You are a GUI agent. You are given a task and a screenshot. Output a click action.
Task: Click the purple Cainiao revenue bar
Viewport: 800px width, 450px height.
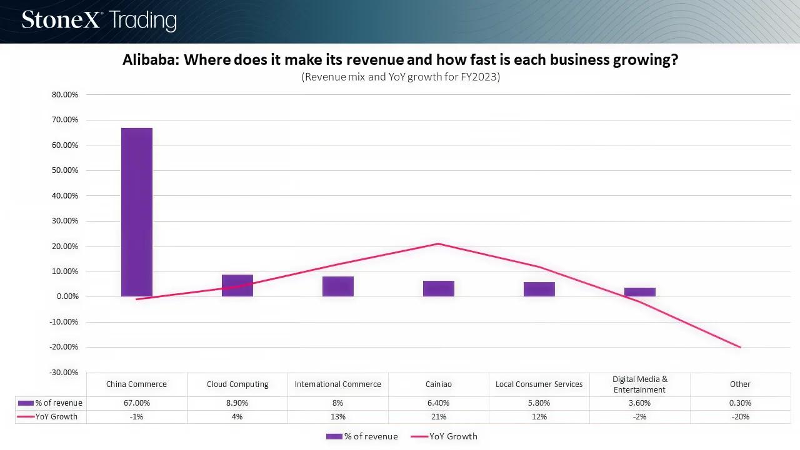coord(439,288)
